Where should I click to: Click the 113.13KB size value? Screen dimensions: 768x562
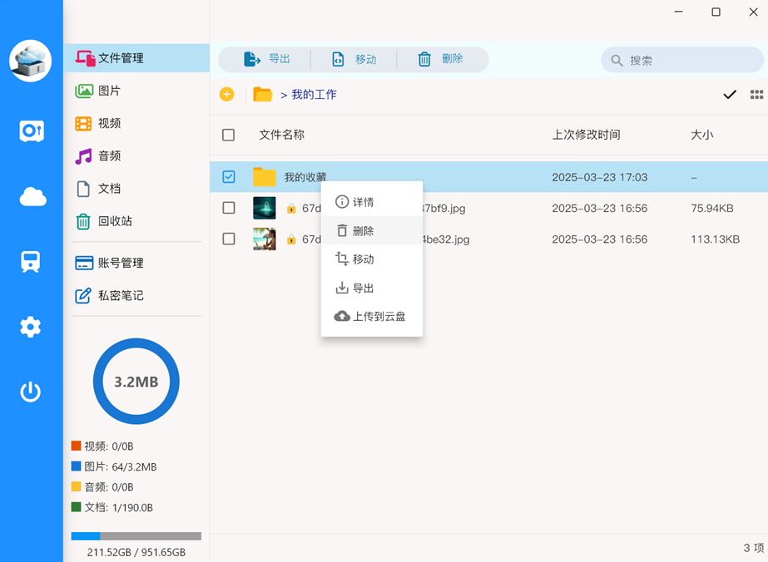click(715, 239)
